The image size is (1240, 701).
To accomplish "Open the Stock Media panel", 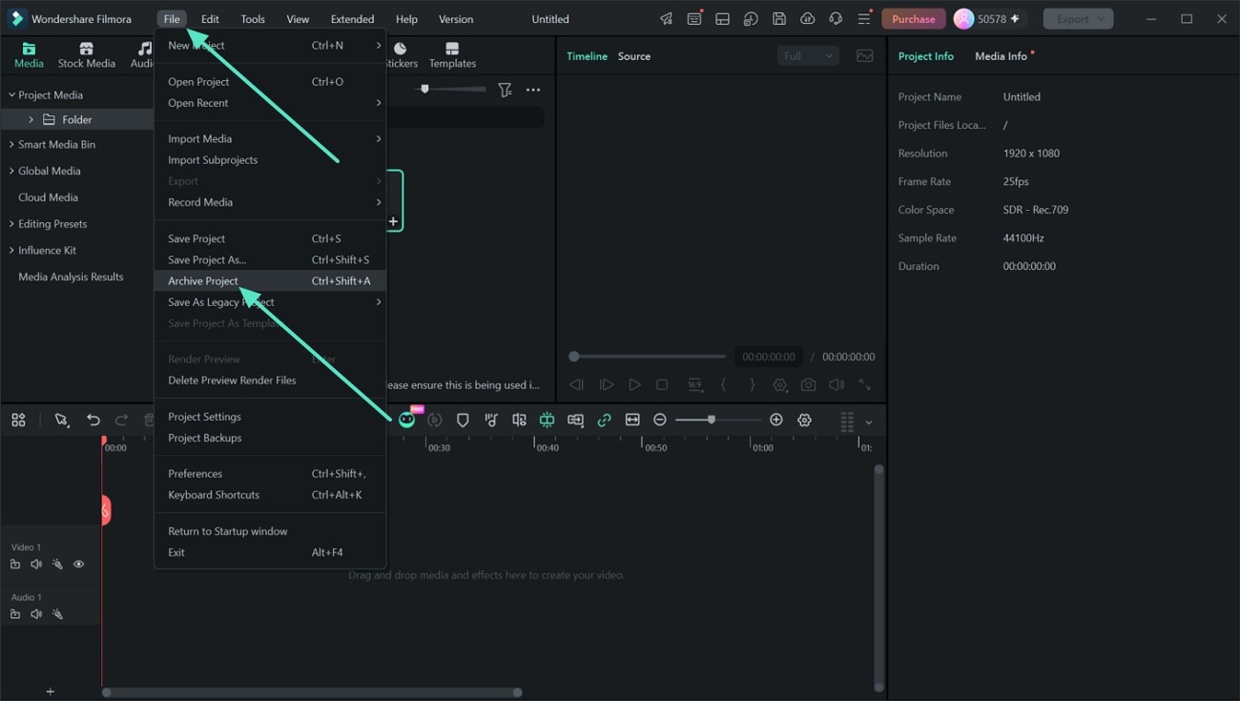I will (86, 55).
